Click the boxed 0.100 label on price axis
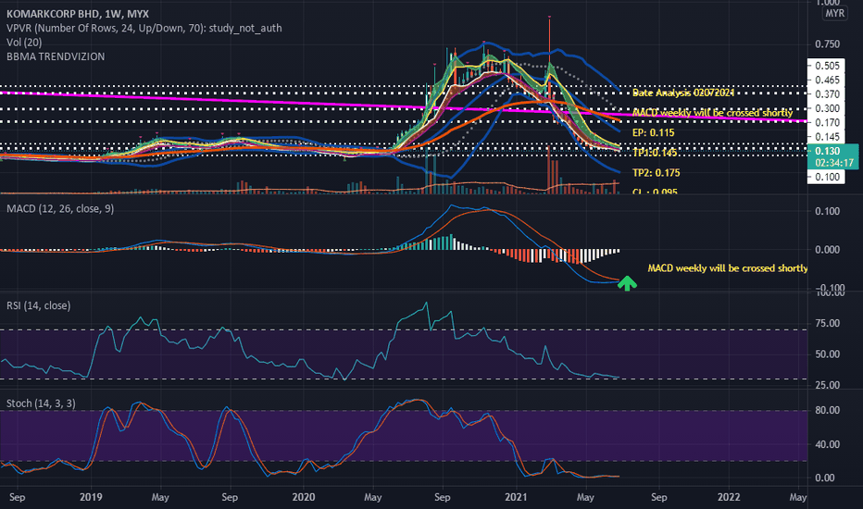 pos(826,177)
